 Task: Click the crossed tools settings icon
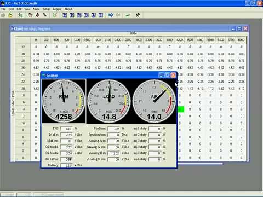(138, 15)
